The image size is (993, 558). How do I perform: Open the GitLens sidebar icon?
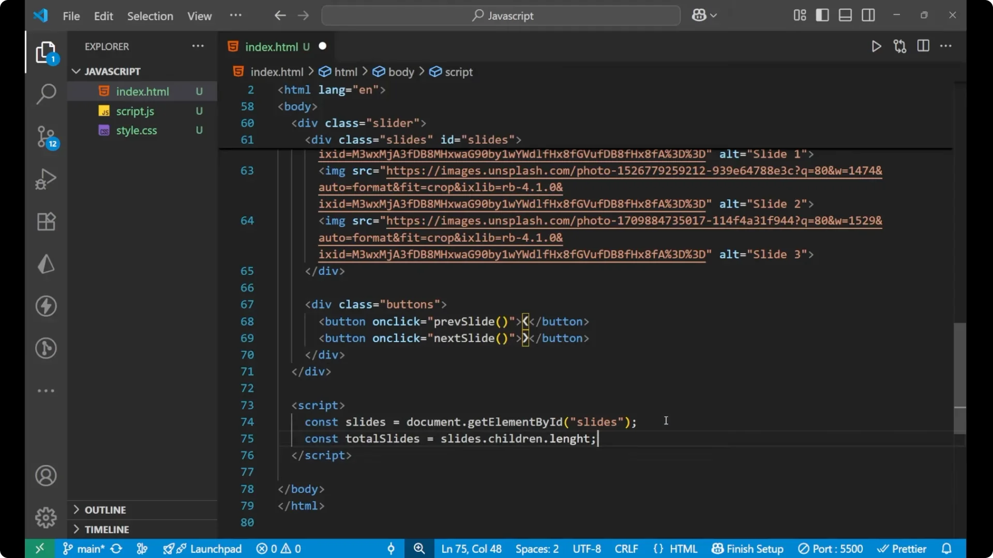click(x=46, y=348)
